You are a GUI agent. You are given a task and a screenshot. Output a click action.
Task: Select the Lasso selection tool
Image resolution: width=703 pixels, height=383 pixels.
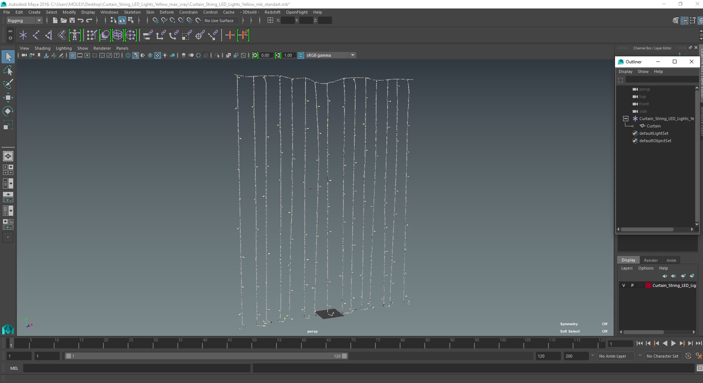(8, 70)
